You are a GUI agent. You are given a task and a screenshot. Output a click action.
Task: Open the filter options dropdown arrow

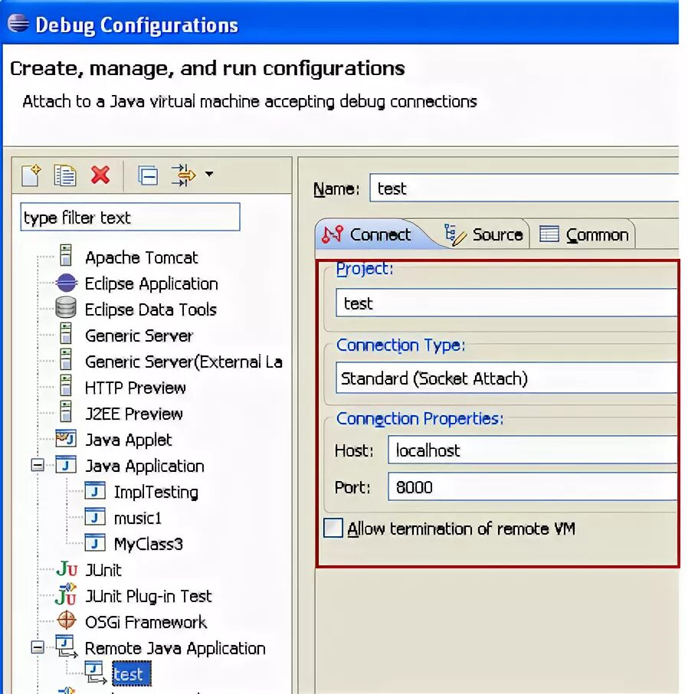coord(209,174)
